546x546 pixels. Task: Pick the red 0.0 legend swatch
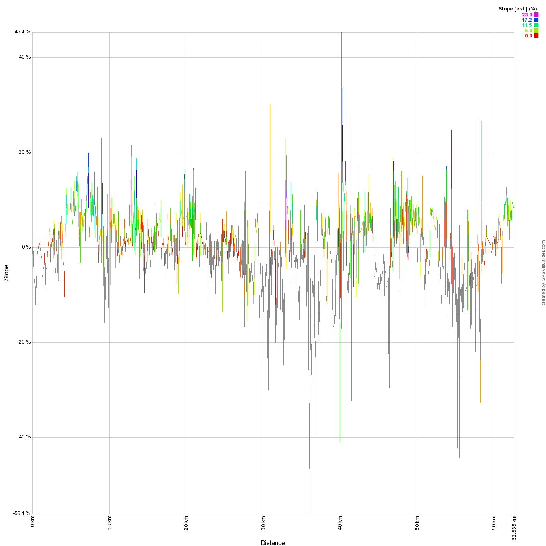pyautogui.click(x=536, y=36)
